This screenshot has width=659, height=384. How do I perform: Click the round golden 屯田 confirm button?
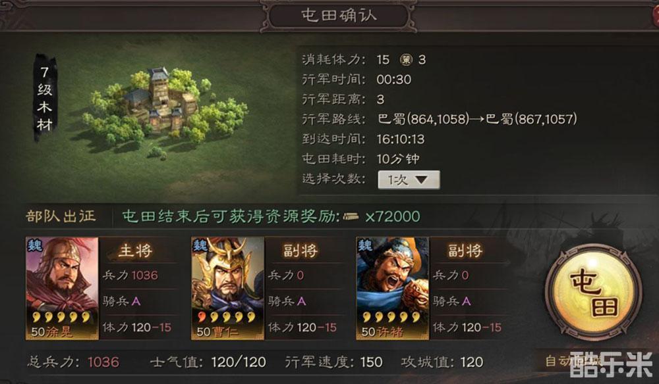(x=594, y=293)
